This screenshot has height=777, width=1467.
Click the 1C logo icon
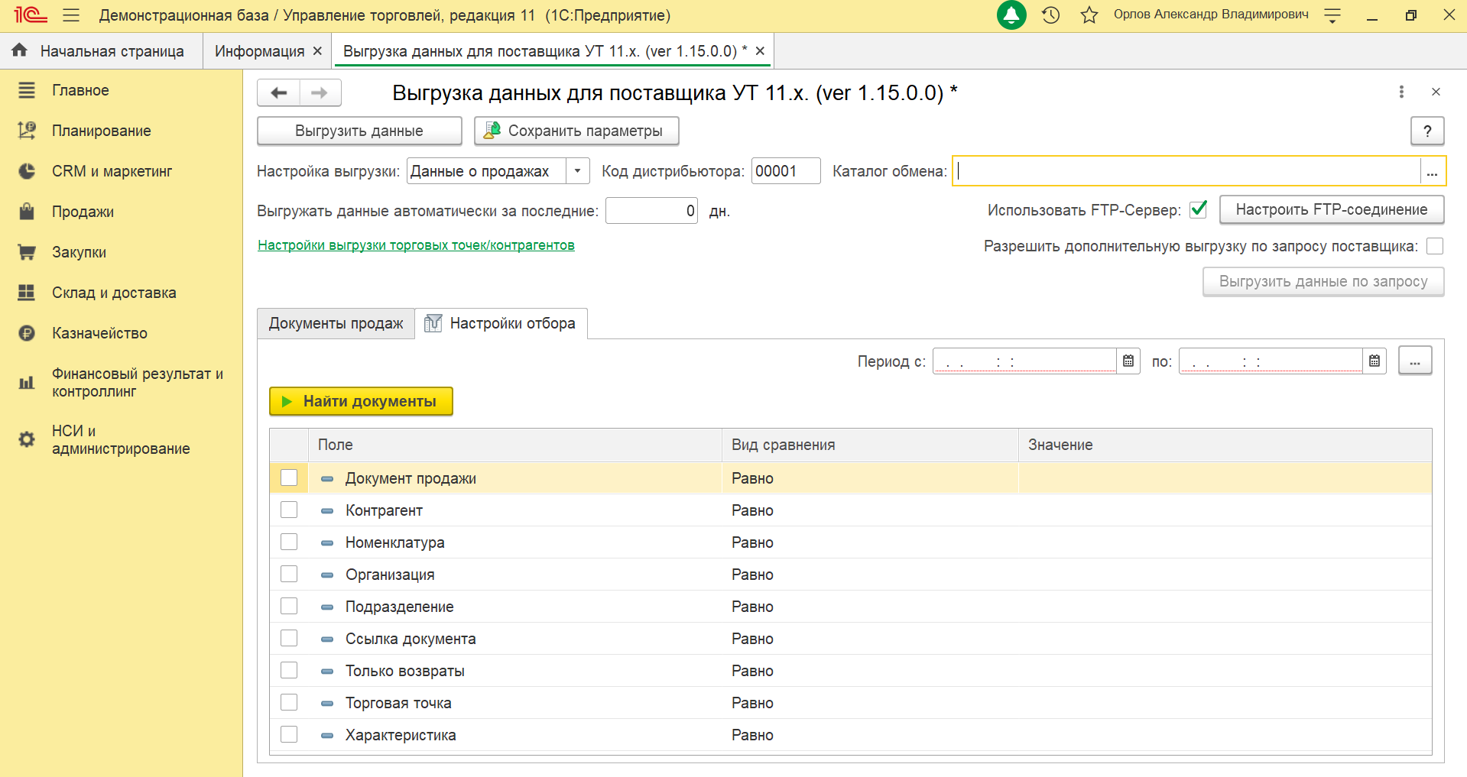pyautogui.click(x=31, y=15)
